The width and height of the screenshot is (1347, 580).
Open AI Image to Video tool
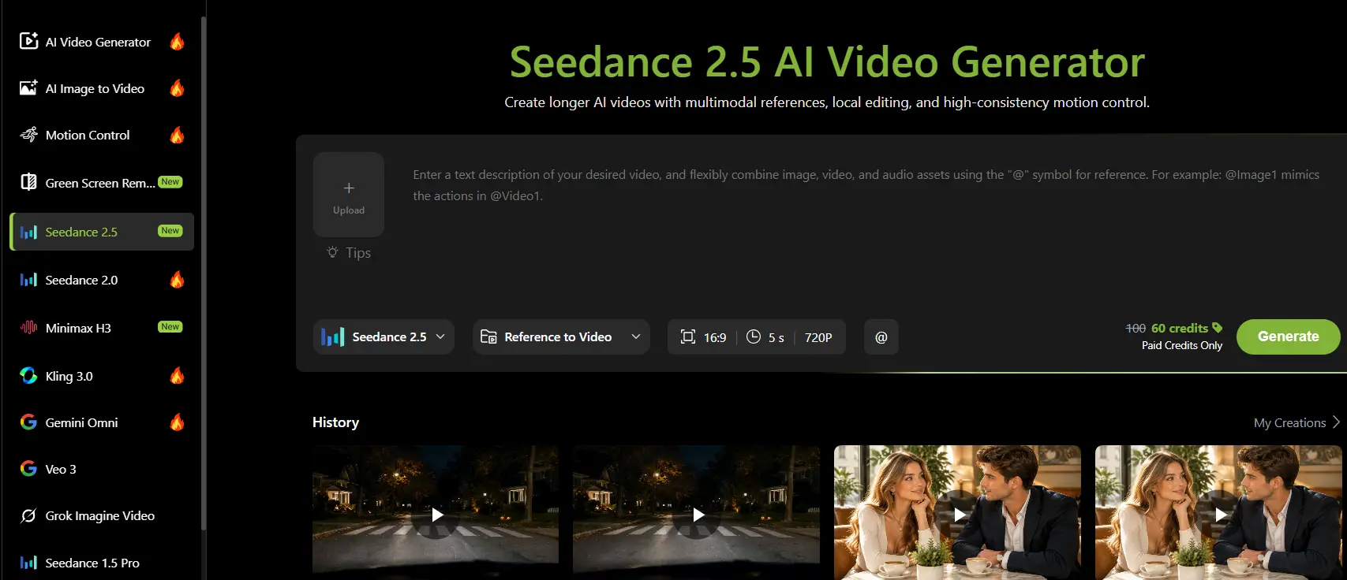tap(101, 88)
